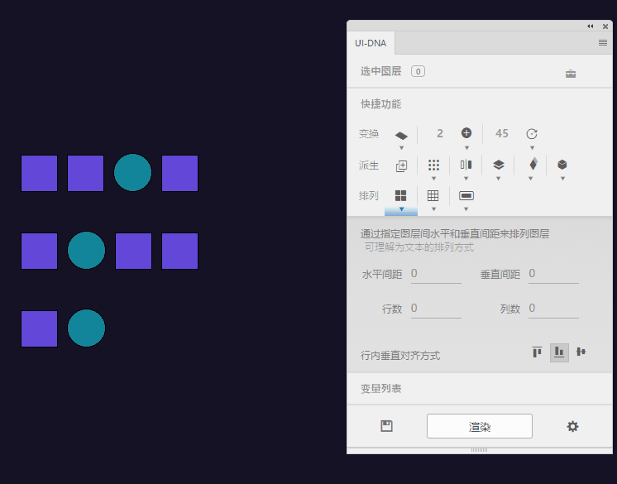Open the panel flyout menu icon
Screen dimensions: 617x484
pos(602,42)
